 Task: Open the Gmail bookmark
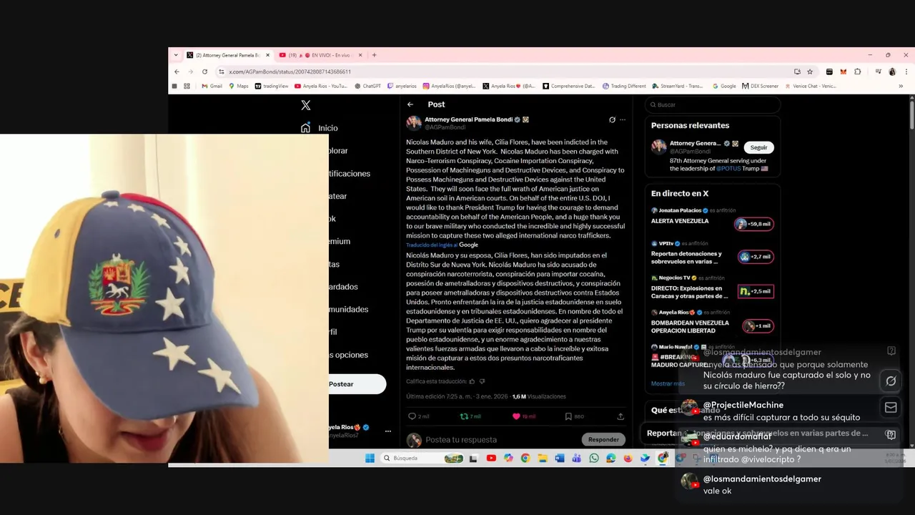click(212, 86)
